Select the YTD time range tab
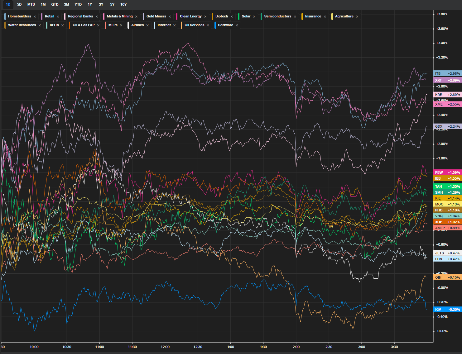This screenshot has height=354, width=462. (x=78, y=4)
